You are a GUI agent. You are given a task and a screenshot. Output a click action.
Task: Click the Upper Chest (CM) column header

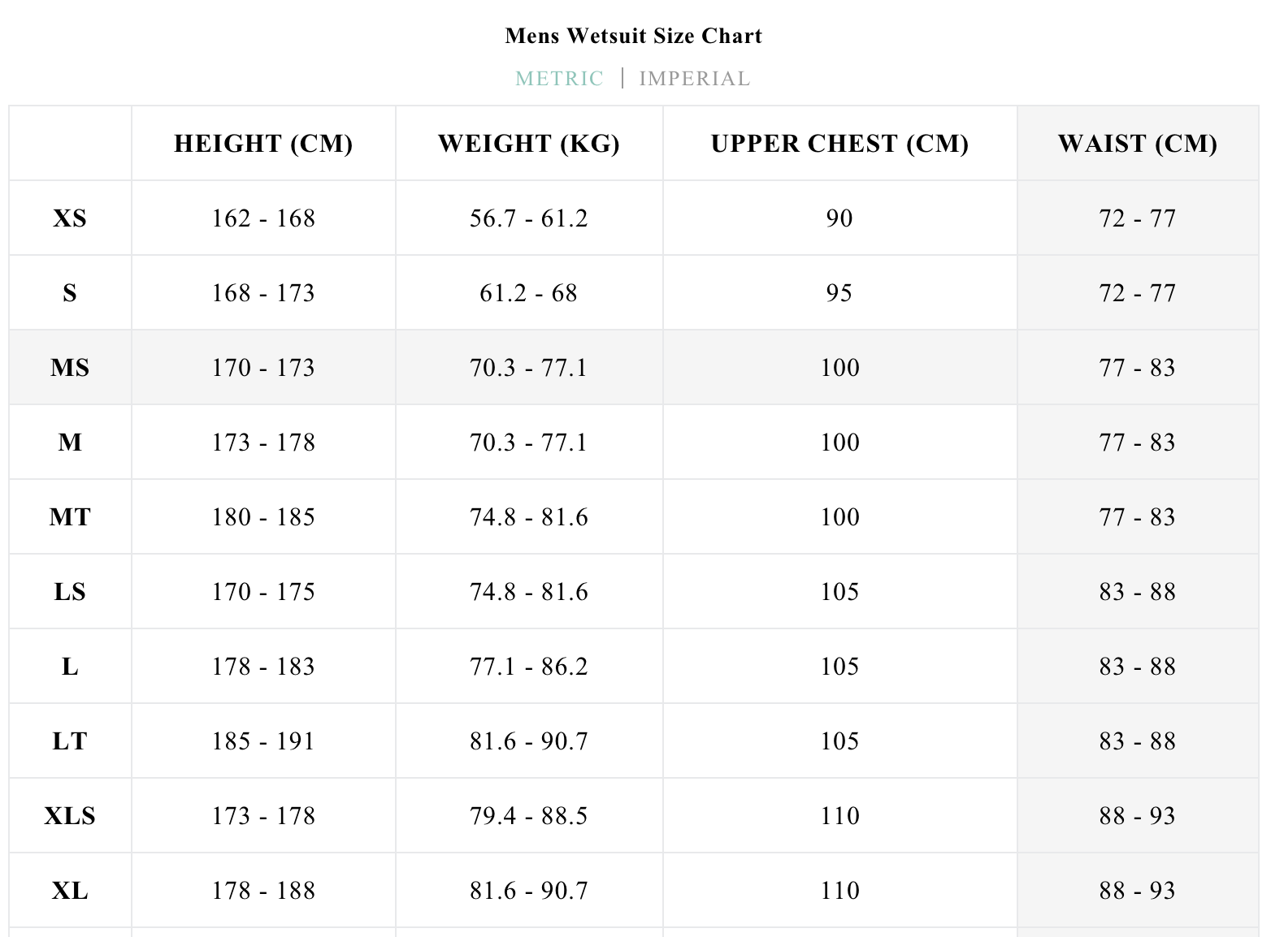point(839,144)
